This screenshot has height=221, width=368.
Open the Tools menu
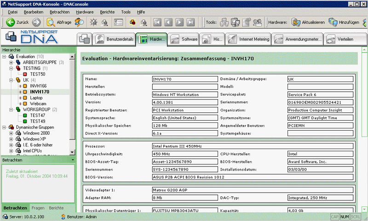[x=126, y=12]
